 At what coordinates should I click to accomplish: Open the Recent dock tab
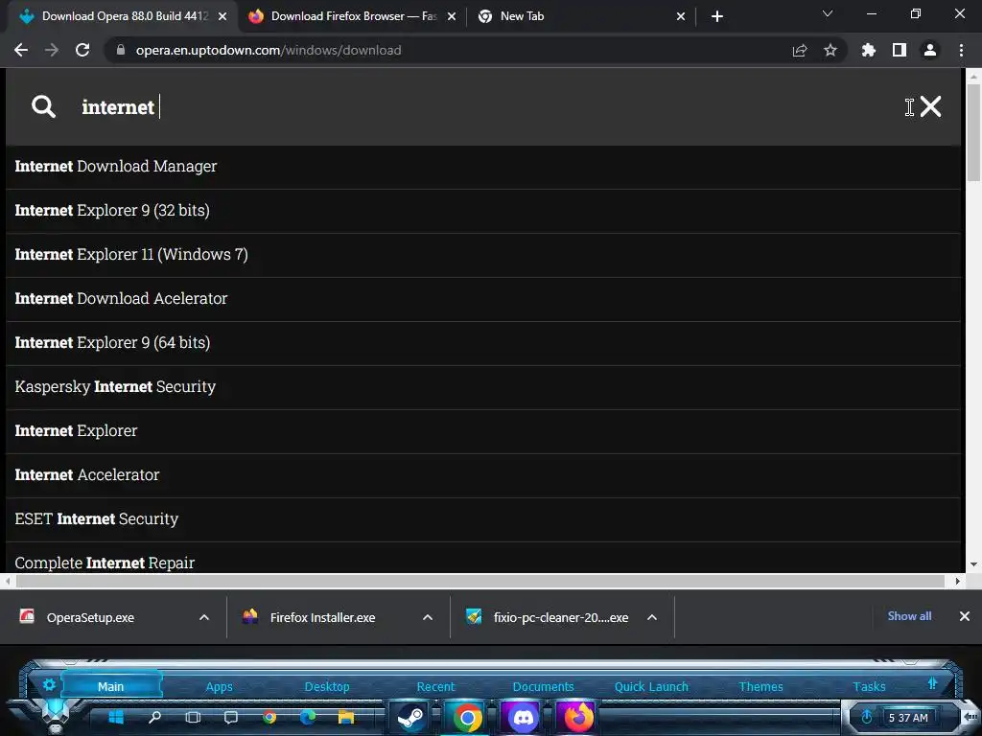click(x=436, y=686)
